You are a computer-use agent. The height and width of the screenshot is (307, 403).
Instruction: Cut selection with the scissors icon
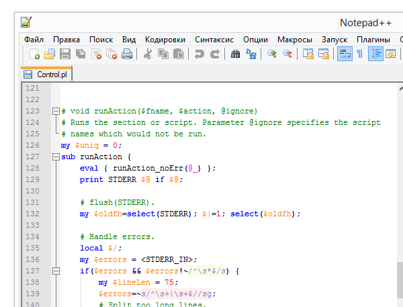(148, 54)
